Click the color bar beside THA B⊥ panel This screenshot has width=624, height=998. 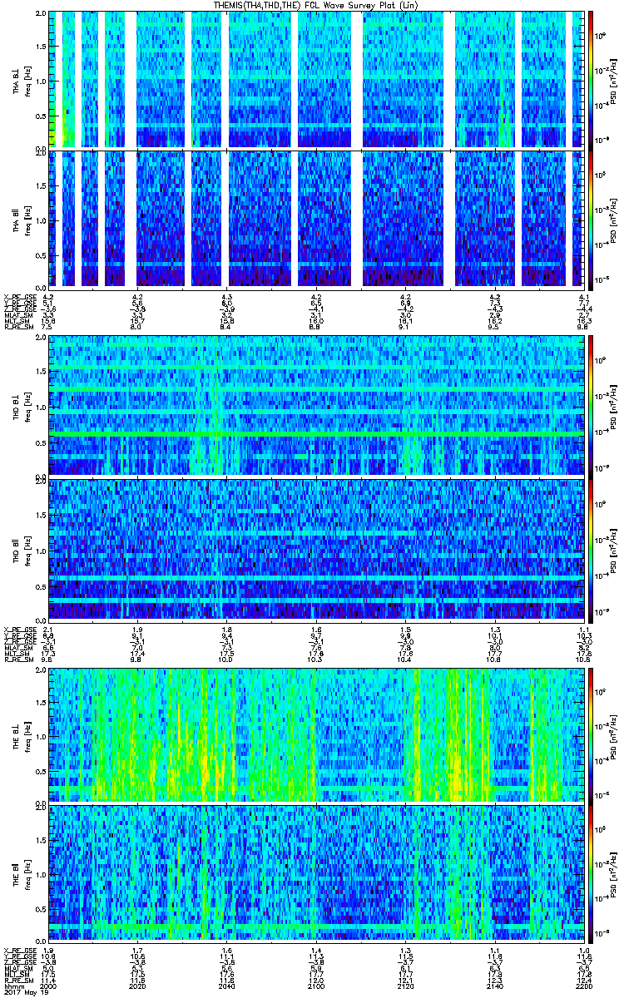592,79
